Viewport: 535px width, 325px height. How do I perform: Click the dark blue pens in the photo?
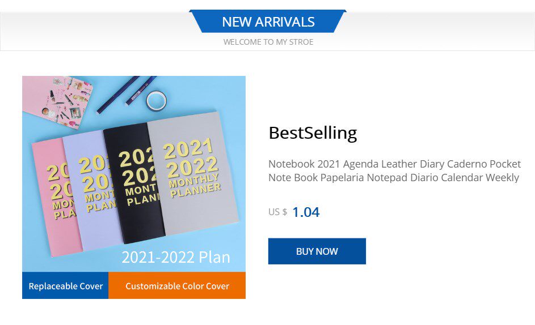(125, 93)
